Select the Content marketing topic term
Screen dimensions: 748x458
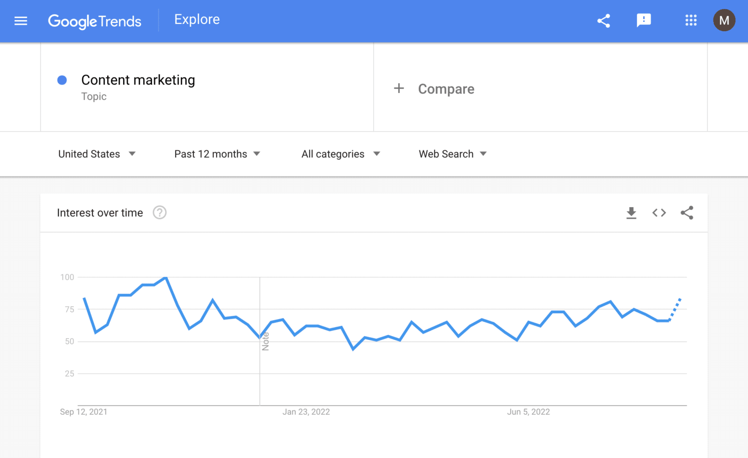tap(138, 80)
